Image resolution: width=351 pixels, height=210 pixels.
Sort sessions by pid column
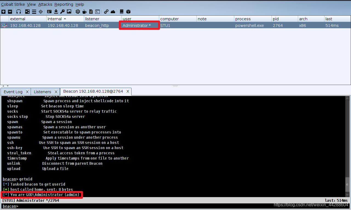point(285,19)
